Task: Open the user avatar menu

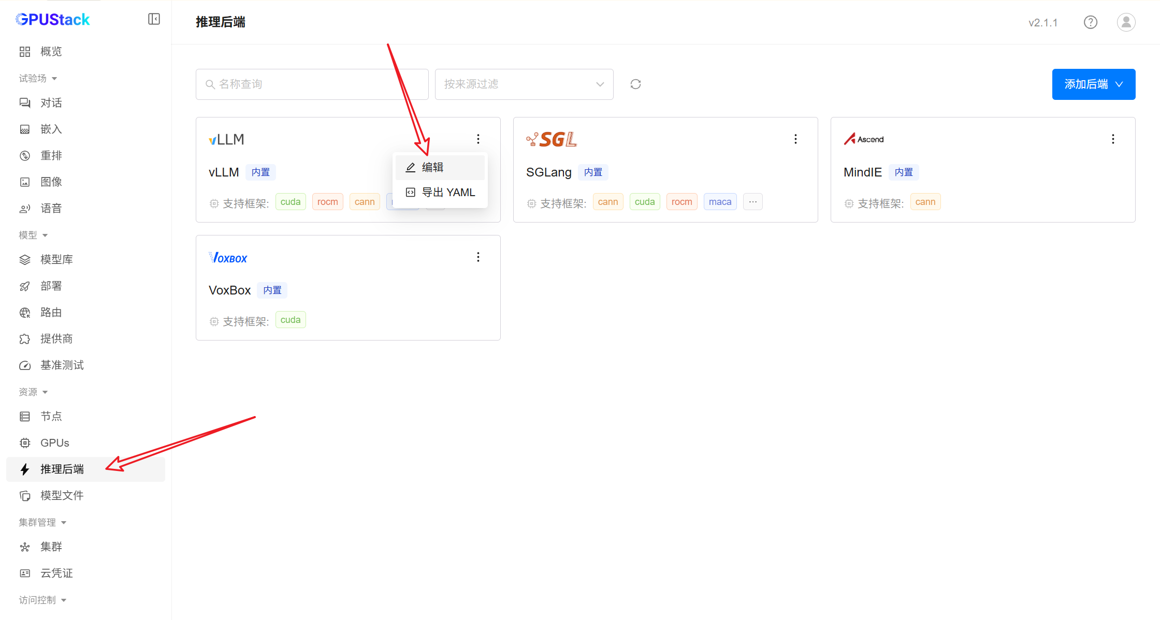Action: pos(1126,22)
